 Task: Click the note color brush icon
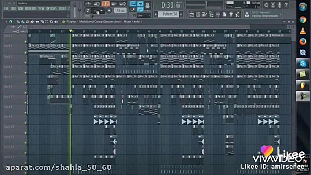[x=133, y=9]
